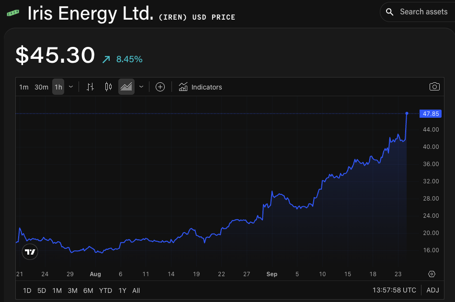The image size is (455, 302).
Task: Toggle ADJ adjusted price mode
Action: coord(432,290)
